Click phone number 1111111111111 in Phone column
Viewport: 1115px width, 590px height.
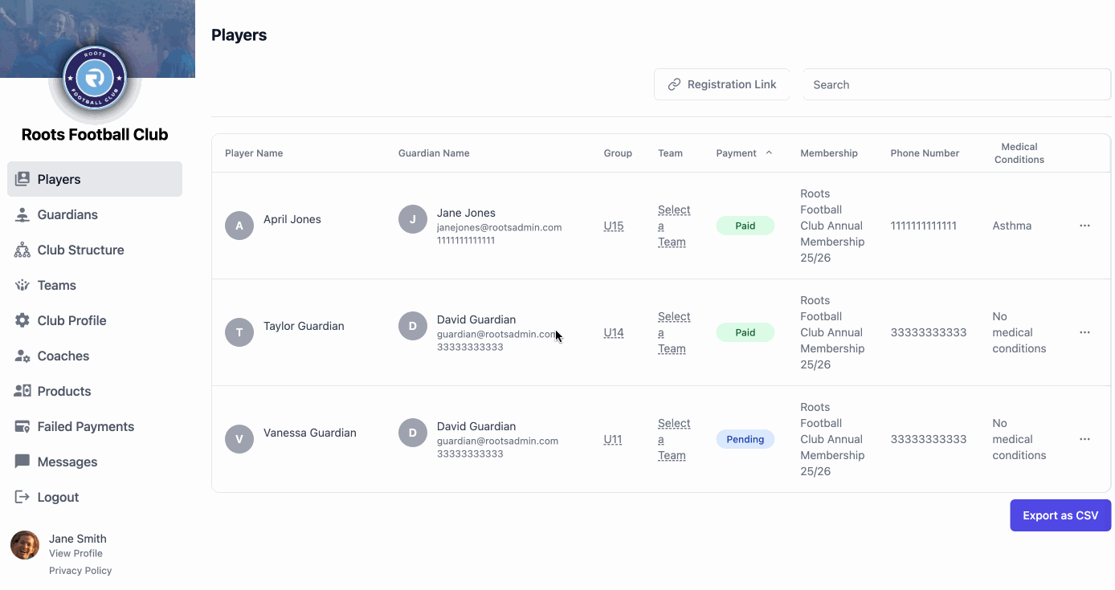point(924,226)
